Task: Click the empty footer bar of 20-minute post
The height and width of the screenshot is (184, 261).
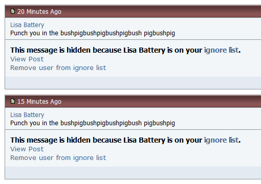Action: tap(133, 83)
